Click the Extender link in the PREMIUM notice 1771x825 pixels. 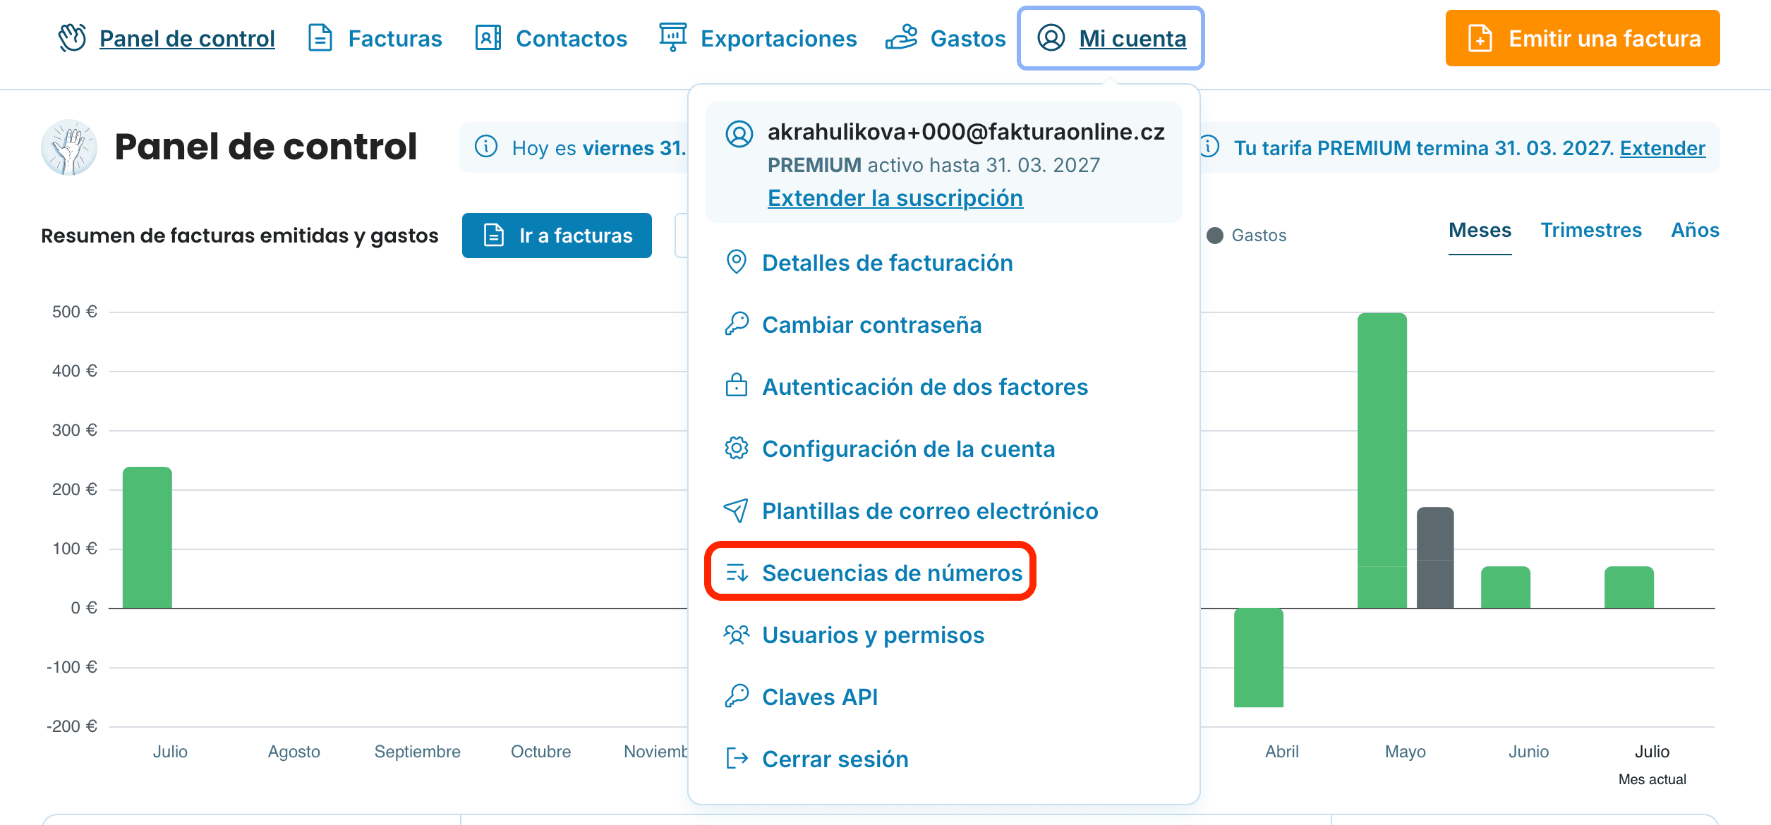click(x=1662, y=148)
